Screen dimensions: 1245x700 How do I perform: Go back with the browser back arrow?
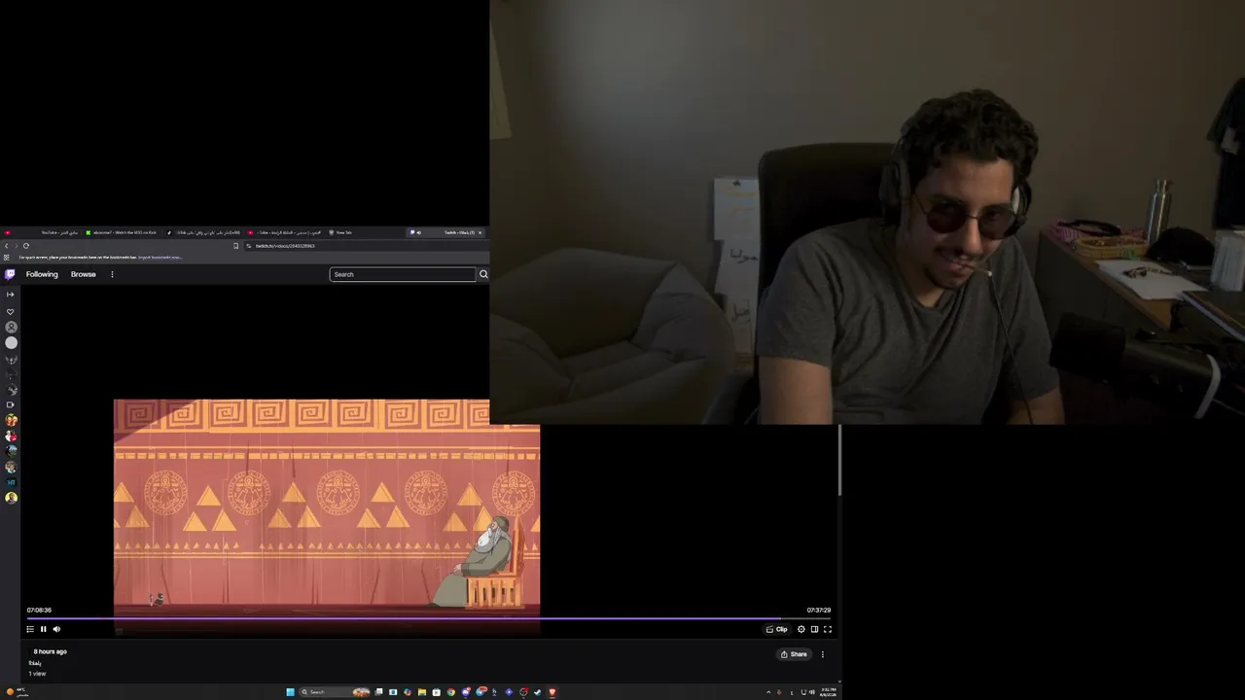[7, 246]
